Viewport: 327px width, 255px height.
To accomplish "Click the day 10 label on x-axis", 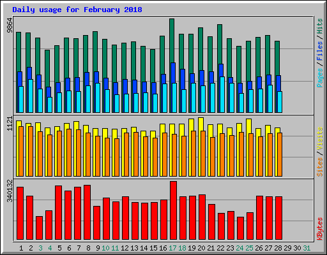I will pyautogui.click(x=105, y=248).
